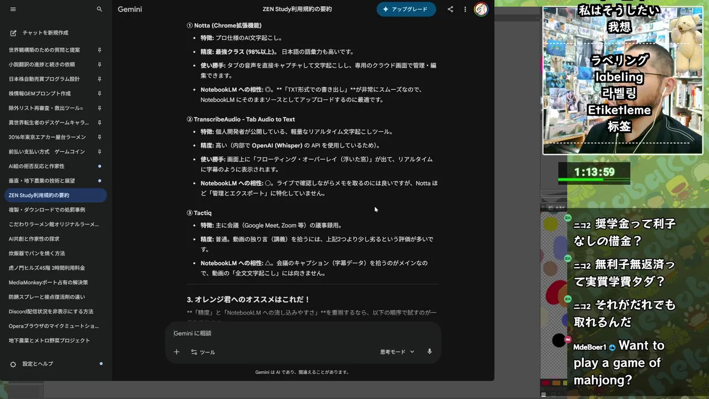709x399 pixels.
Task: Open chat 虎ノ門ヒルズ45階 2時間利用料金
Action: click(x=47, y=268)
